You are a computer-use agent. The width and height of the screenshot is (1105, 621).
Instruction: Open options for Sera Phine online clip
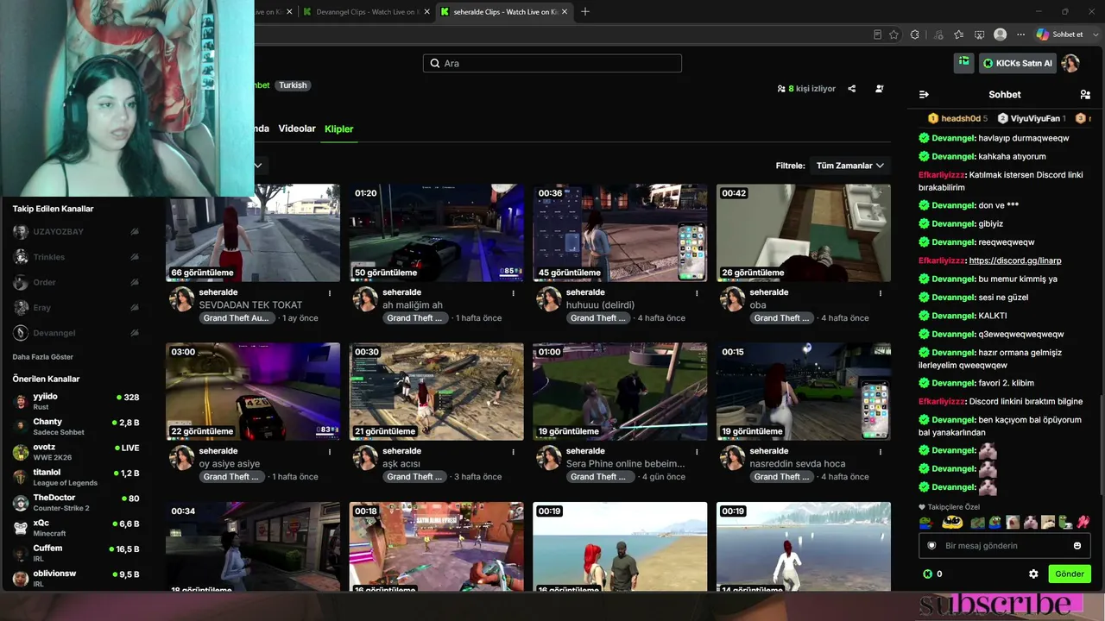pyautogui.click(x=697, y=452)
